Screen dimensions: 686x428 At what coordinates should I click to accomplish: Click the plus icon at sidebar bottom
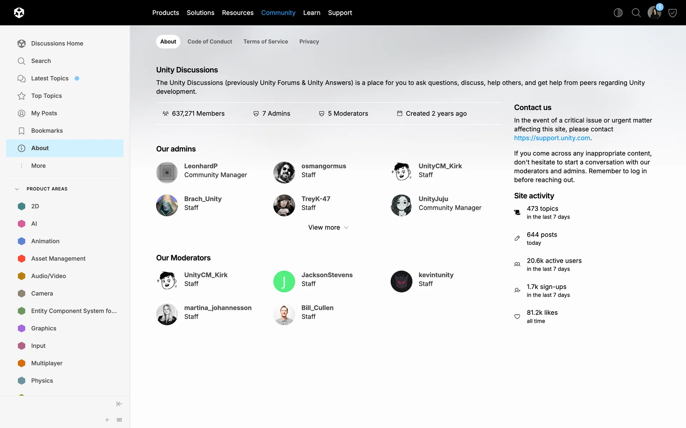point(107,420)
